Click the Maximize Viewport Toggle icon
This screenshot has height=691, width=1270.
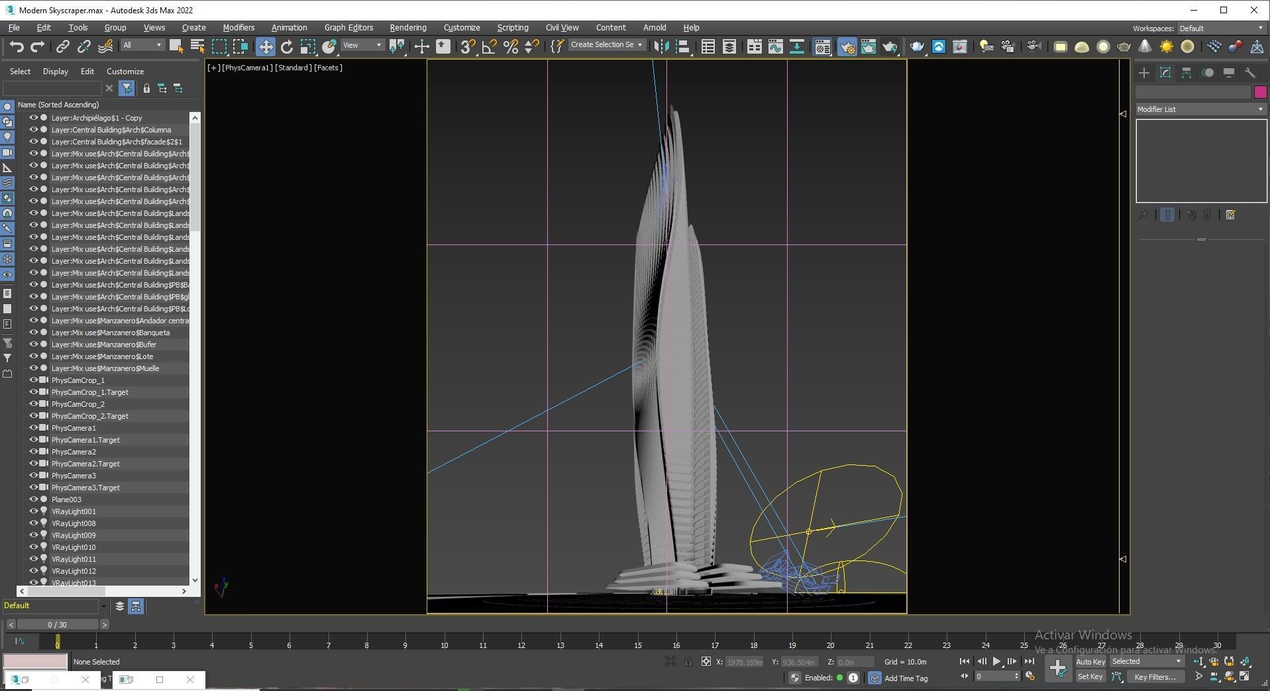1245,676
